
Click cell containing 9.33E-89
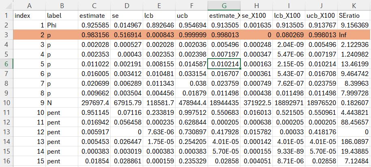pyautogui.click(x=289, y=151)
